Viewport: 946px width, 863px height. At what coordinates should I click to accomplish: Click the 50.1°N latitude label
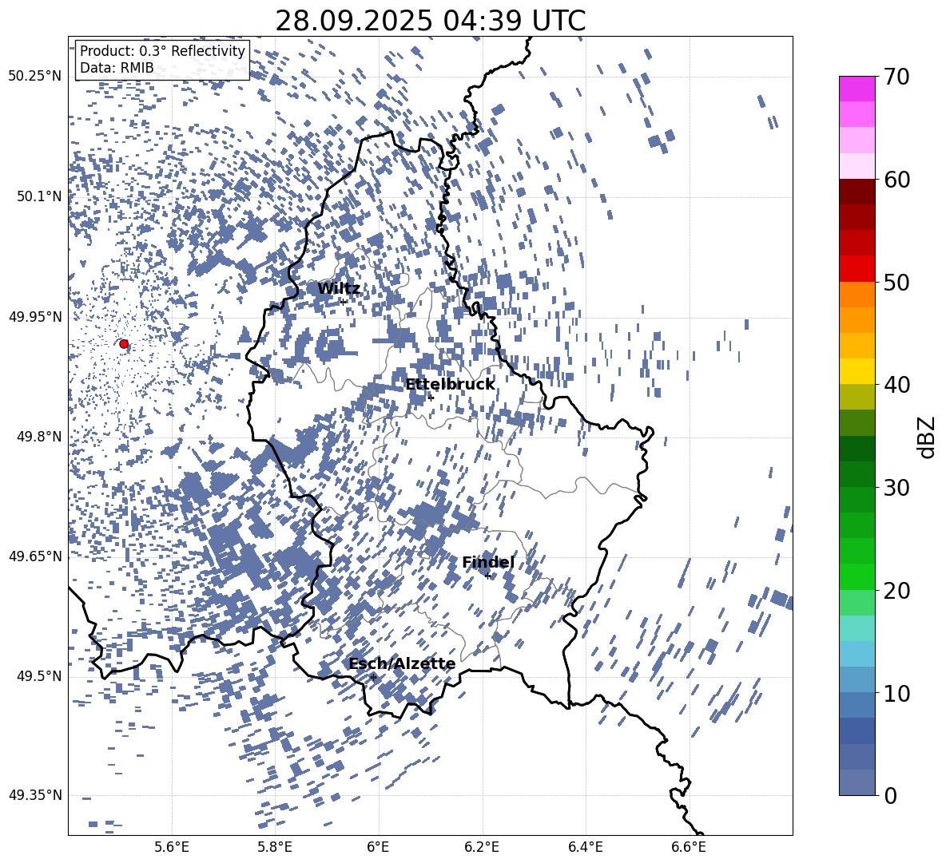[x=39, y=196]
